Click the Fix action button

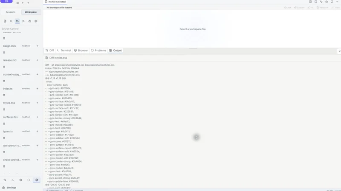coord(310,8)
